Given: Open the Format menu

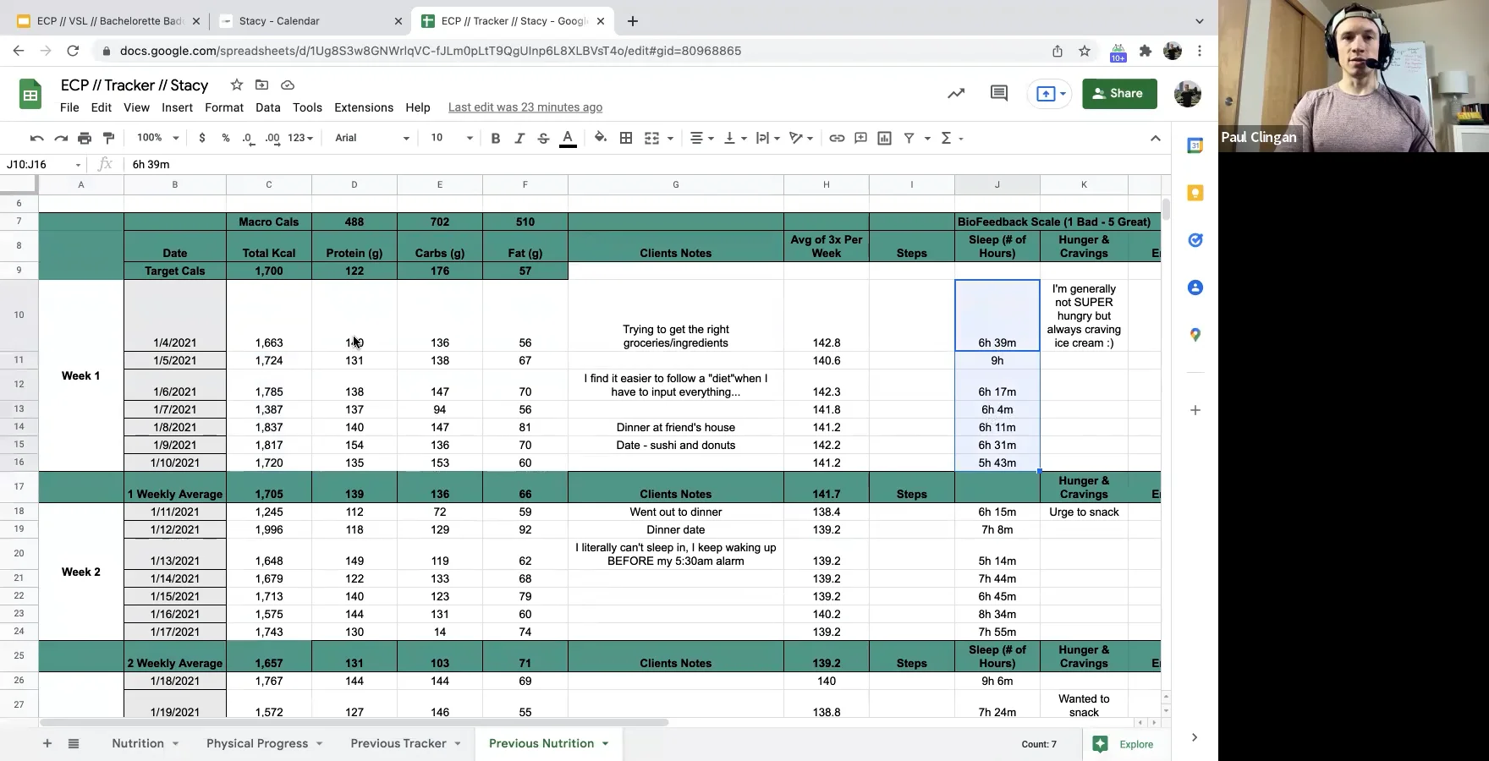Looking at the screenshot, I should tap(223, 107).
